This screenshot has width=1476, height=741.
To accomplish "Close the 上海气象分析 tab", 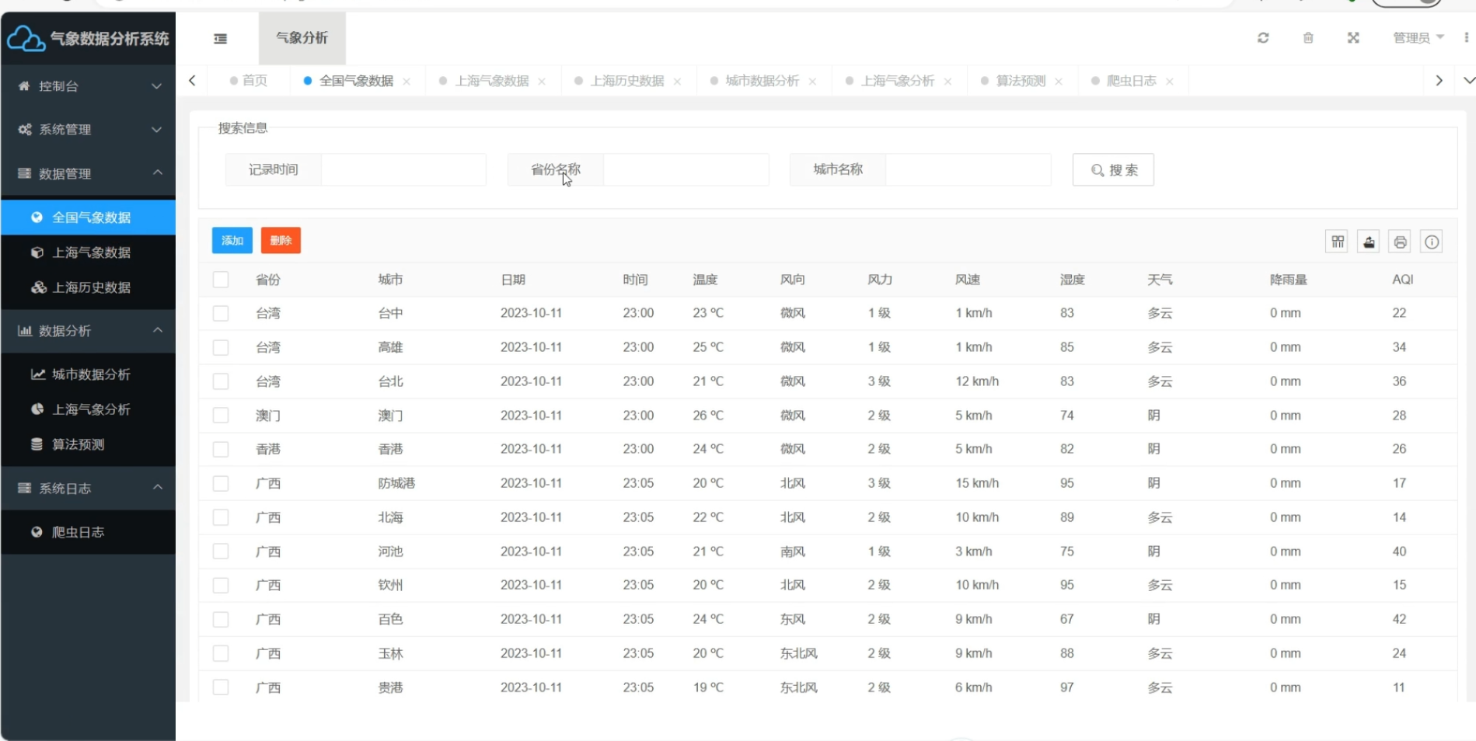I will (x=947, y=82).
